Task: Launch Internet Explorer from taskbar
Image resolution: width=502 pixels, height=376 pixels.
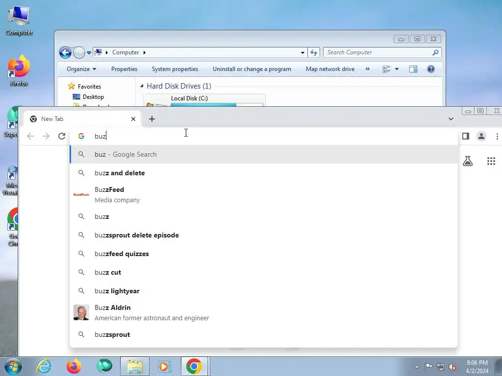Action: click(x=44, y=366)
